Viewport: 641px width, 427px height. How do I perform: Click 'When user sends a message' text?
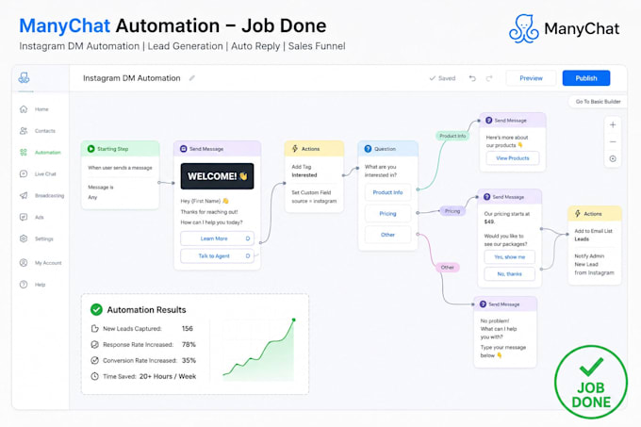tap(120, 168)
